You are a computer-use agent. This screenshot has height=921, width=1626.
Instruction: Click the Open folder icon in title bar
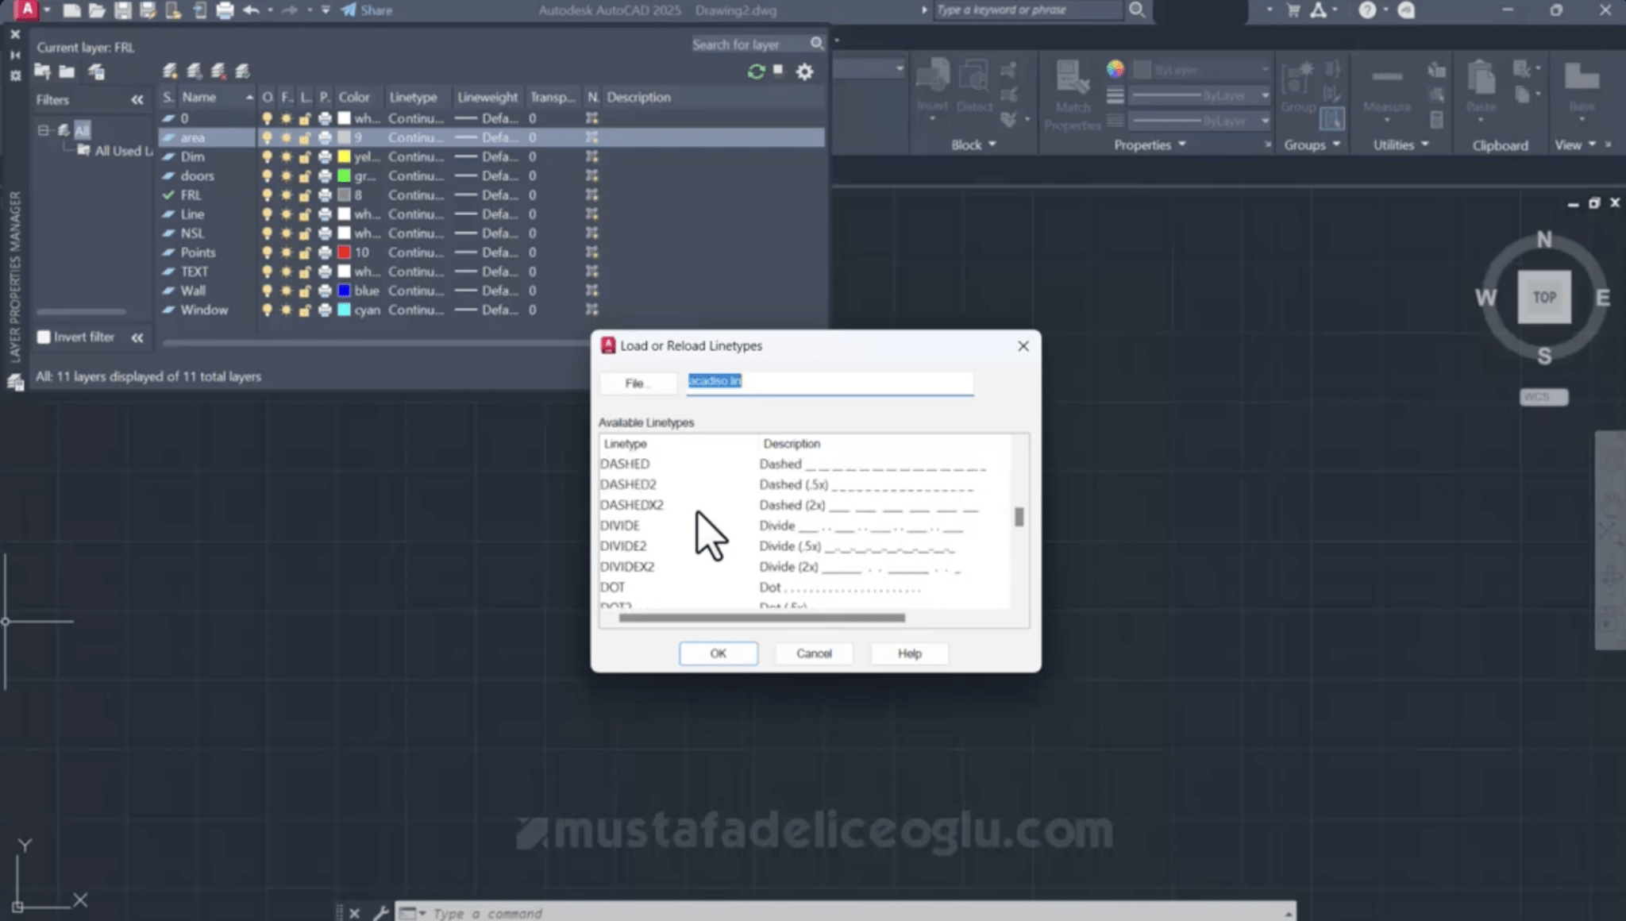tap(97, 10)
